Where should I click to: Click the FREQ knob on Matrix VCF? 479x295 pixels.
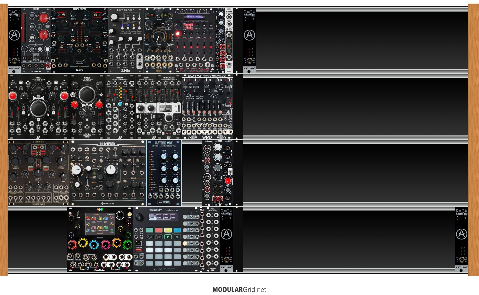point(164,156)
